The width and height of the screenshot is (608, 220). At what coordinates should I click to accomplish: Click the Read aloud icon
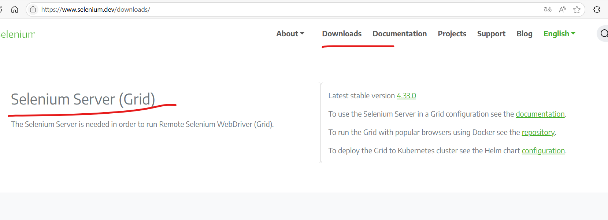pos(562,10)
